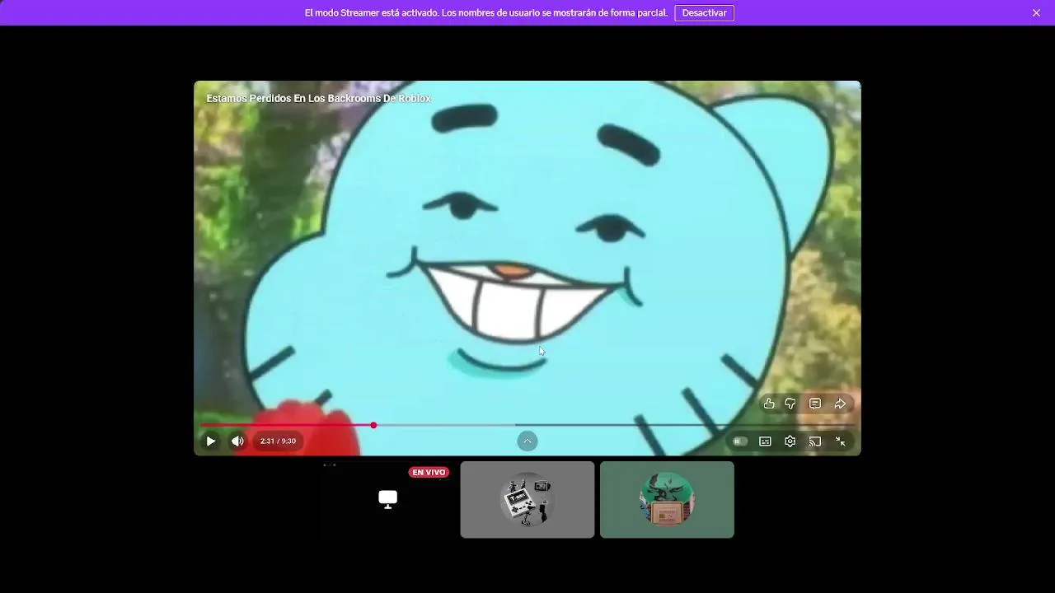Select the participant with the gray game console avatar
Screen dimensions: 1055x593
point(527,500)
